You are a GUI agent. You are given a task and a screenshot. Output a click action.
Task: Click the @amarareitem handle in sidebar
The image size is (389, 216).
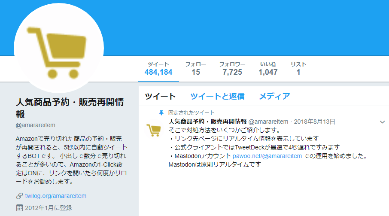[x=36, y=125]
